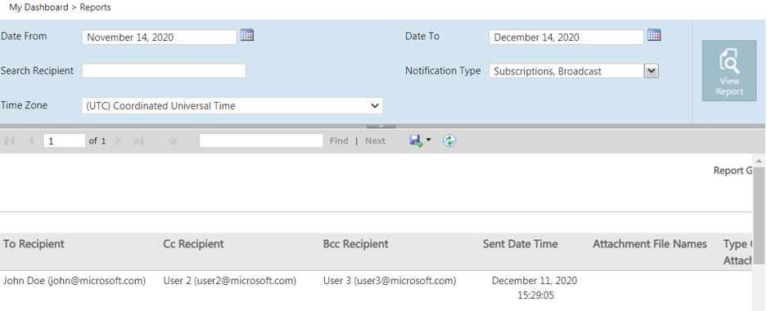This screenshot has height=311, width=767.
Task: Expand the Notification Type dropdown
Action: click(651, 71)
